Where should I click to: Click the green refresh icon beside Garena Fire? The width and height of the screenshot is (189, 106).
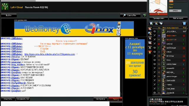144,15
